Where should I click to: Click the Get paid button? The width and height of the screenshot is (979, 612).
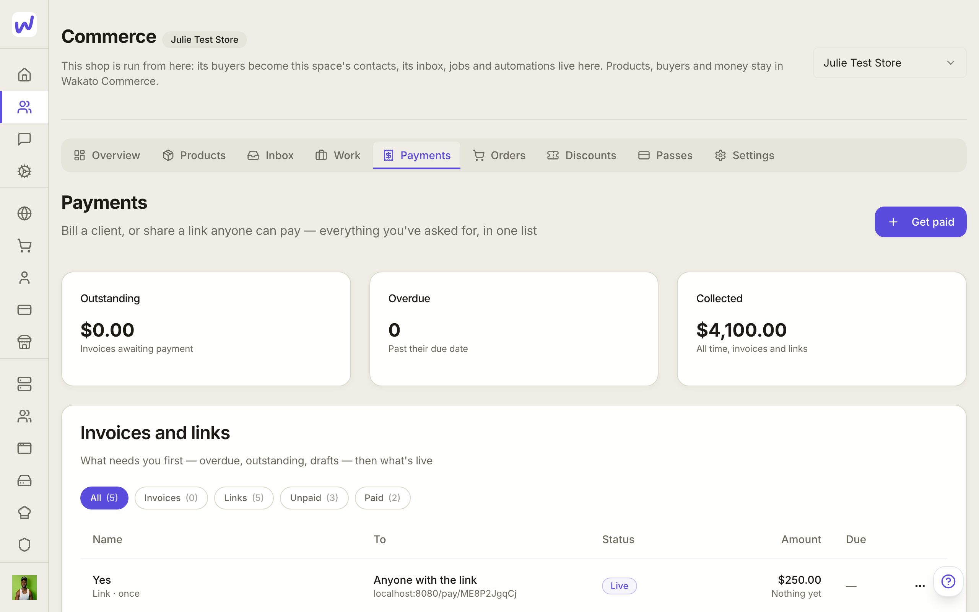pyautogui.click(x=920, y=222)
